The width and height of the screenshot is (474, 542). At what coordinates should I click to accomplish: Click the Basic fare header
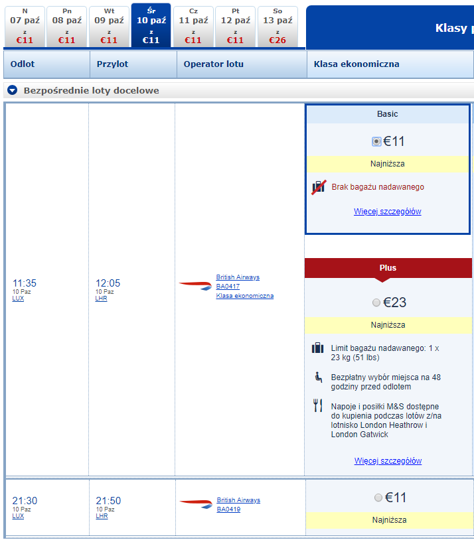pos(388,114)
